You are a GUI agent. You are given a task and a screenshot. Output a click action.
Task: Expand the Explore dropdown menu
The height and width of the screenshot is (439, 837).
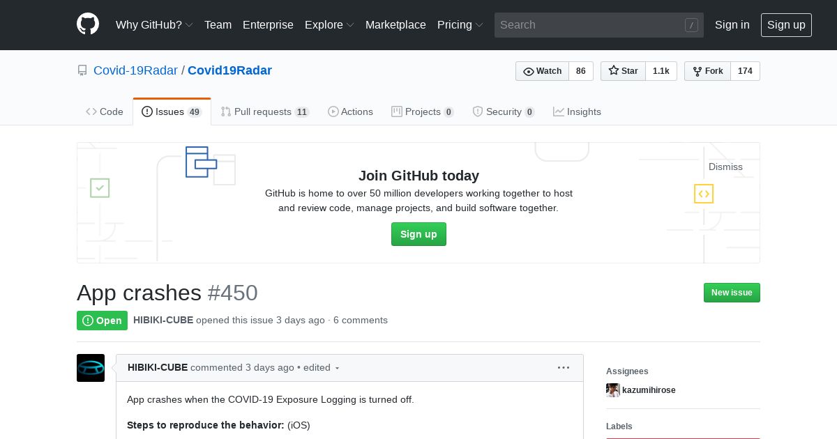coord(329,24)
